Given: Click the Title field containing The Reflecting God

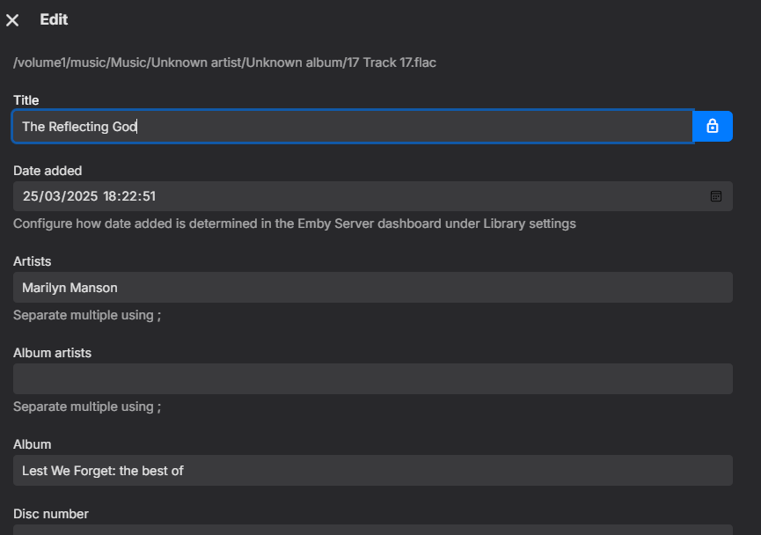Looking at the screenshot, I should pos(352,126).
